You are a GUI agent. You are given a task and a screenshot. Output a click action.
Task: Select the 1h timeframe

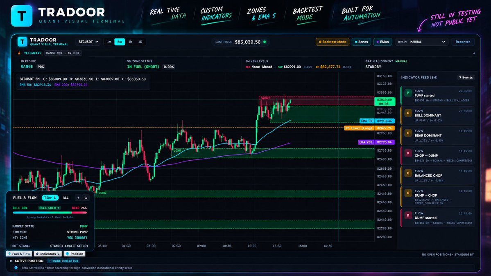pos(130,42)
